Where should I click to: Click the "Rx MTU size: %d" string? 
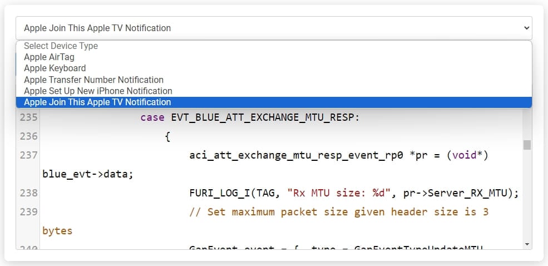click(x=338, y=193)
